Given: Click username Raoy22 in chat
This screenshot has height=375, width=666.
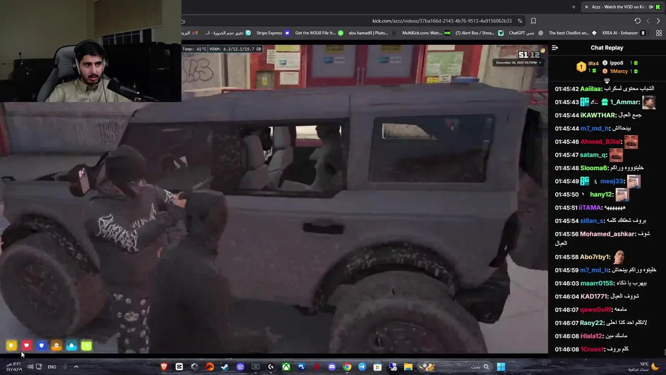Looking at the screenshot, I should pos(592,323).
